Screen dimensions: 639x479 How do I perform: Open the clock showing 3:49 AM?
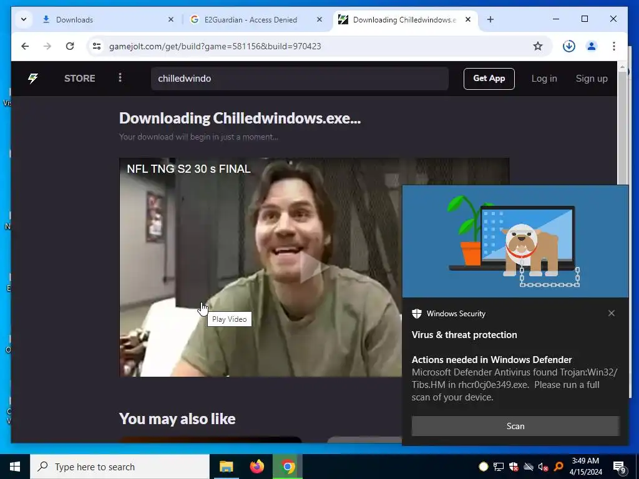[585, 467]
